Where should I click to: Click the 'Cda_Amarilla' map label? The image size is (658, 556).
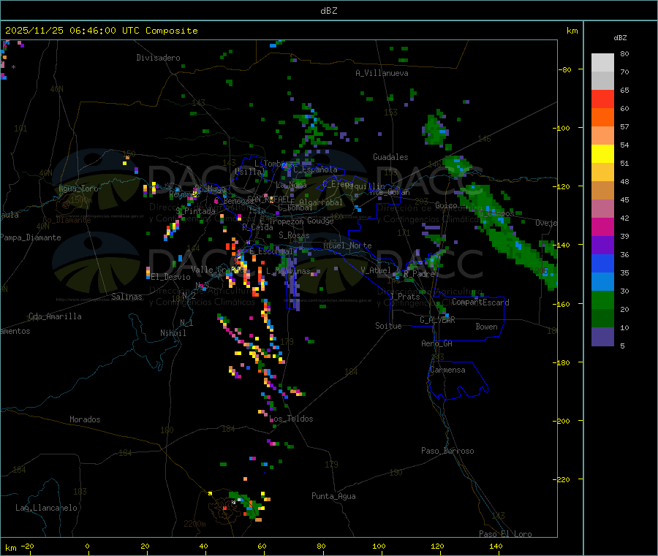click(55, 316)
